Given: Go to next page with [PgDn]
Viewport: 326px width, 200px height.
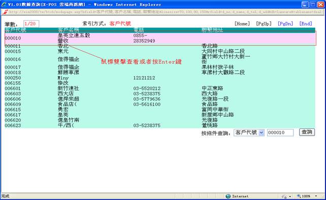Looking at the screenshot, I should click(285, 24).
